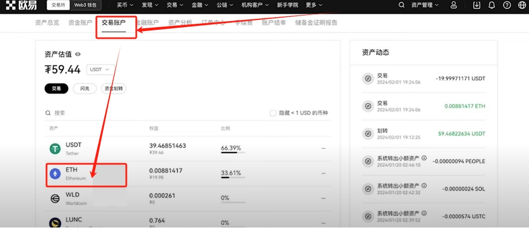Click the 闪兑 button

pos(85,89)
